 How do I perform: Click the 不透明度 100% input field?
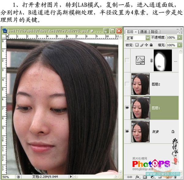click(x=172, y=38)
